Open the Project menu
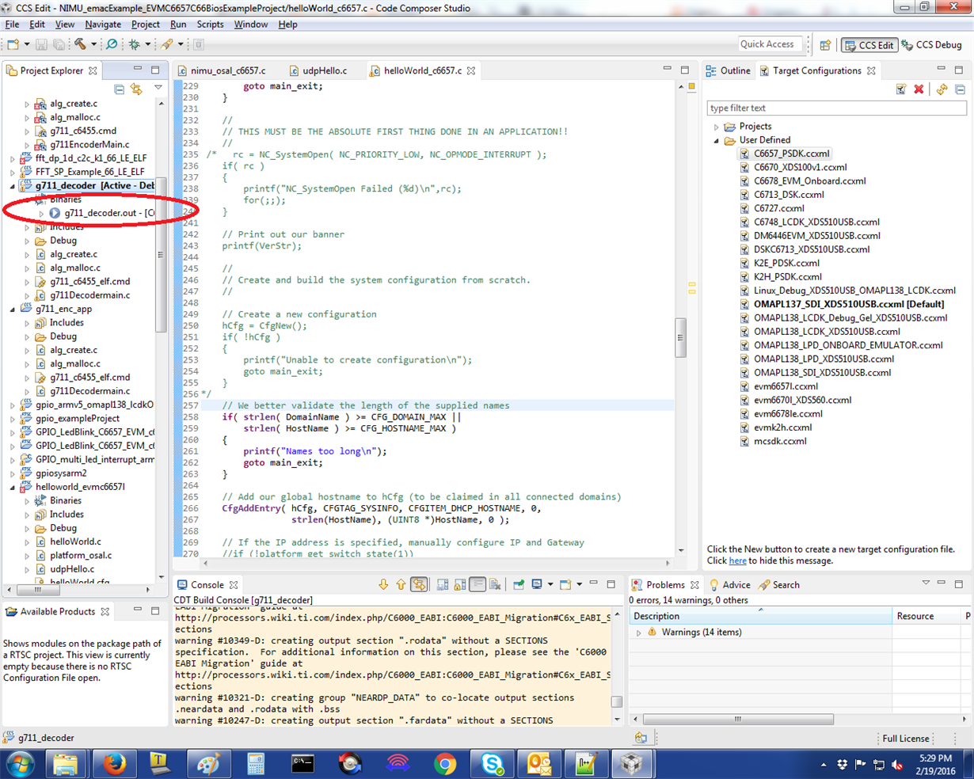Screen dimensions: 974x779 coord(146,25)
